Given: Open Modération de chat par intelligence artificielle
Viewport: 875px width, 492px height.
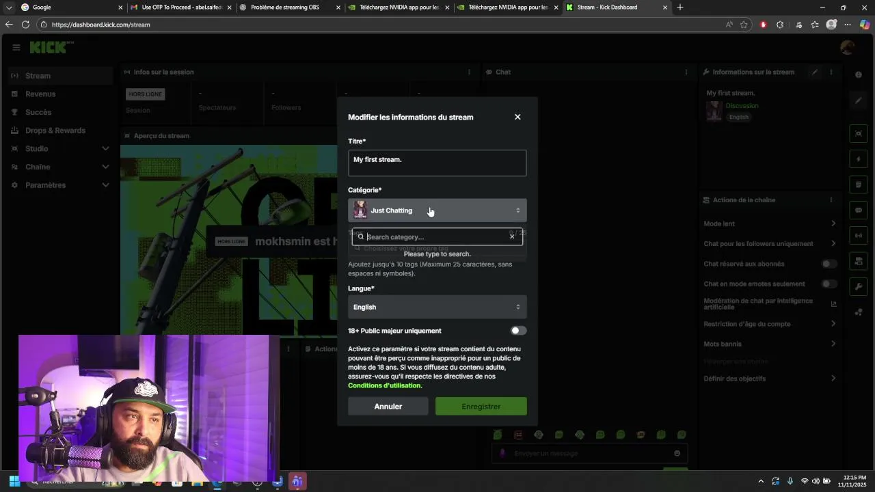Looking at the screenshot, I should point(770,304).
